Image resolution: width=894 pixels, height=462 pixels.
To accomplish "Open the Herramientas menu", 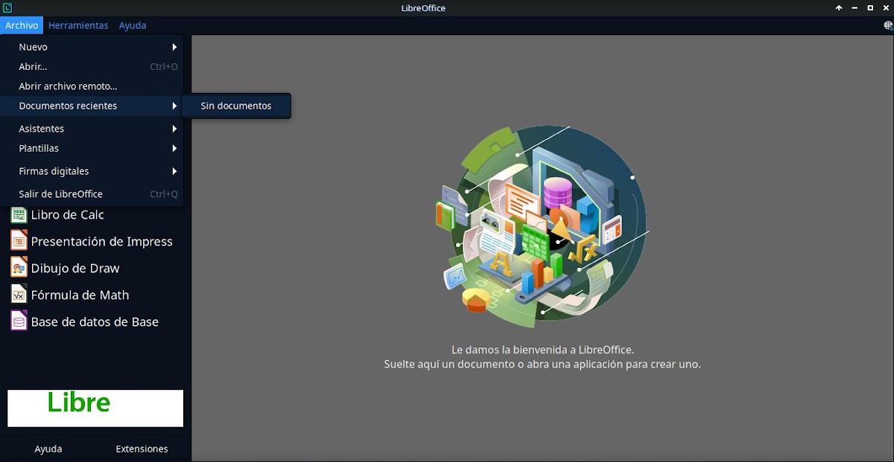I will [x=78, y=25].
